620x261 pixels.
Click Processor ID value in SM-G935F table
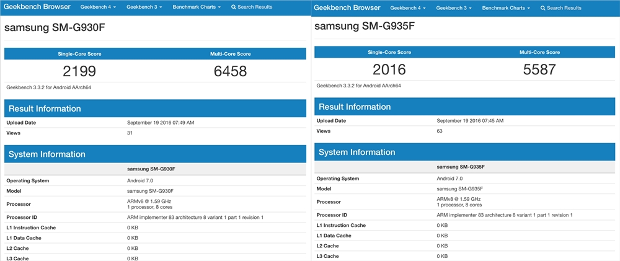tap(505, 215)
